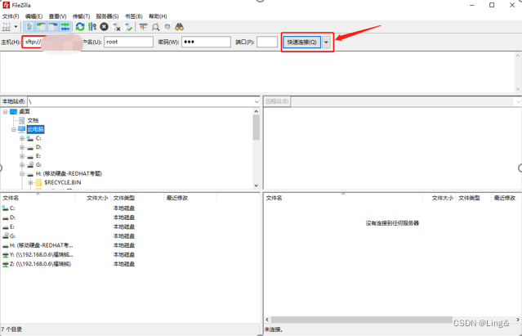Focus the username field containing root
This screenshot has width=522, height=336.
point(128,42)
